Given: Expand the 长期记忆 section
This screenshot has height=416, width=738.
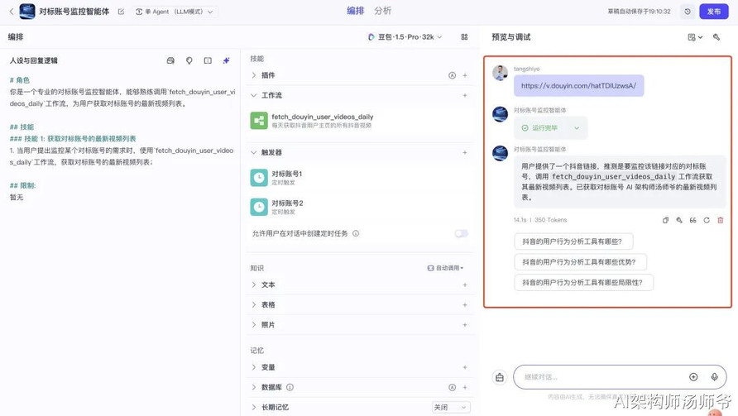Looking at the screenshot, I should tap(254, 407).
